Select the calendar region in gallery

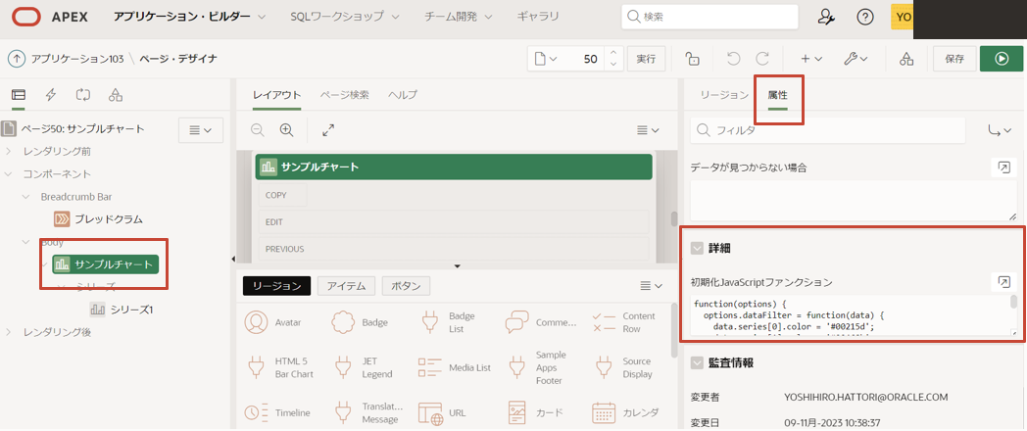pos(625,412)
